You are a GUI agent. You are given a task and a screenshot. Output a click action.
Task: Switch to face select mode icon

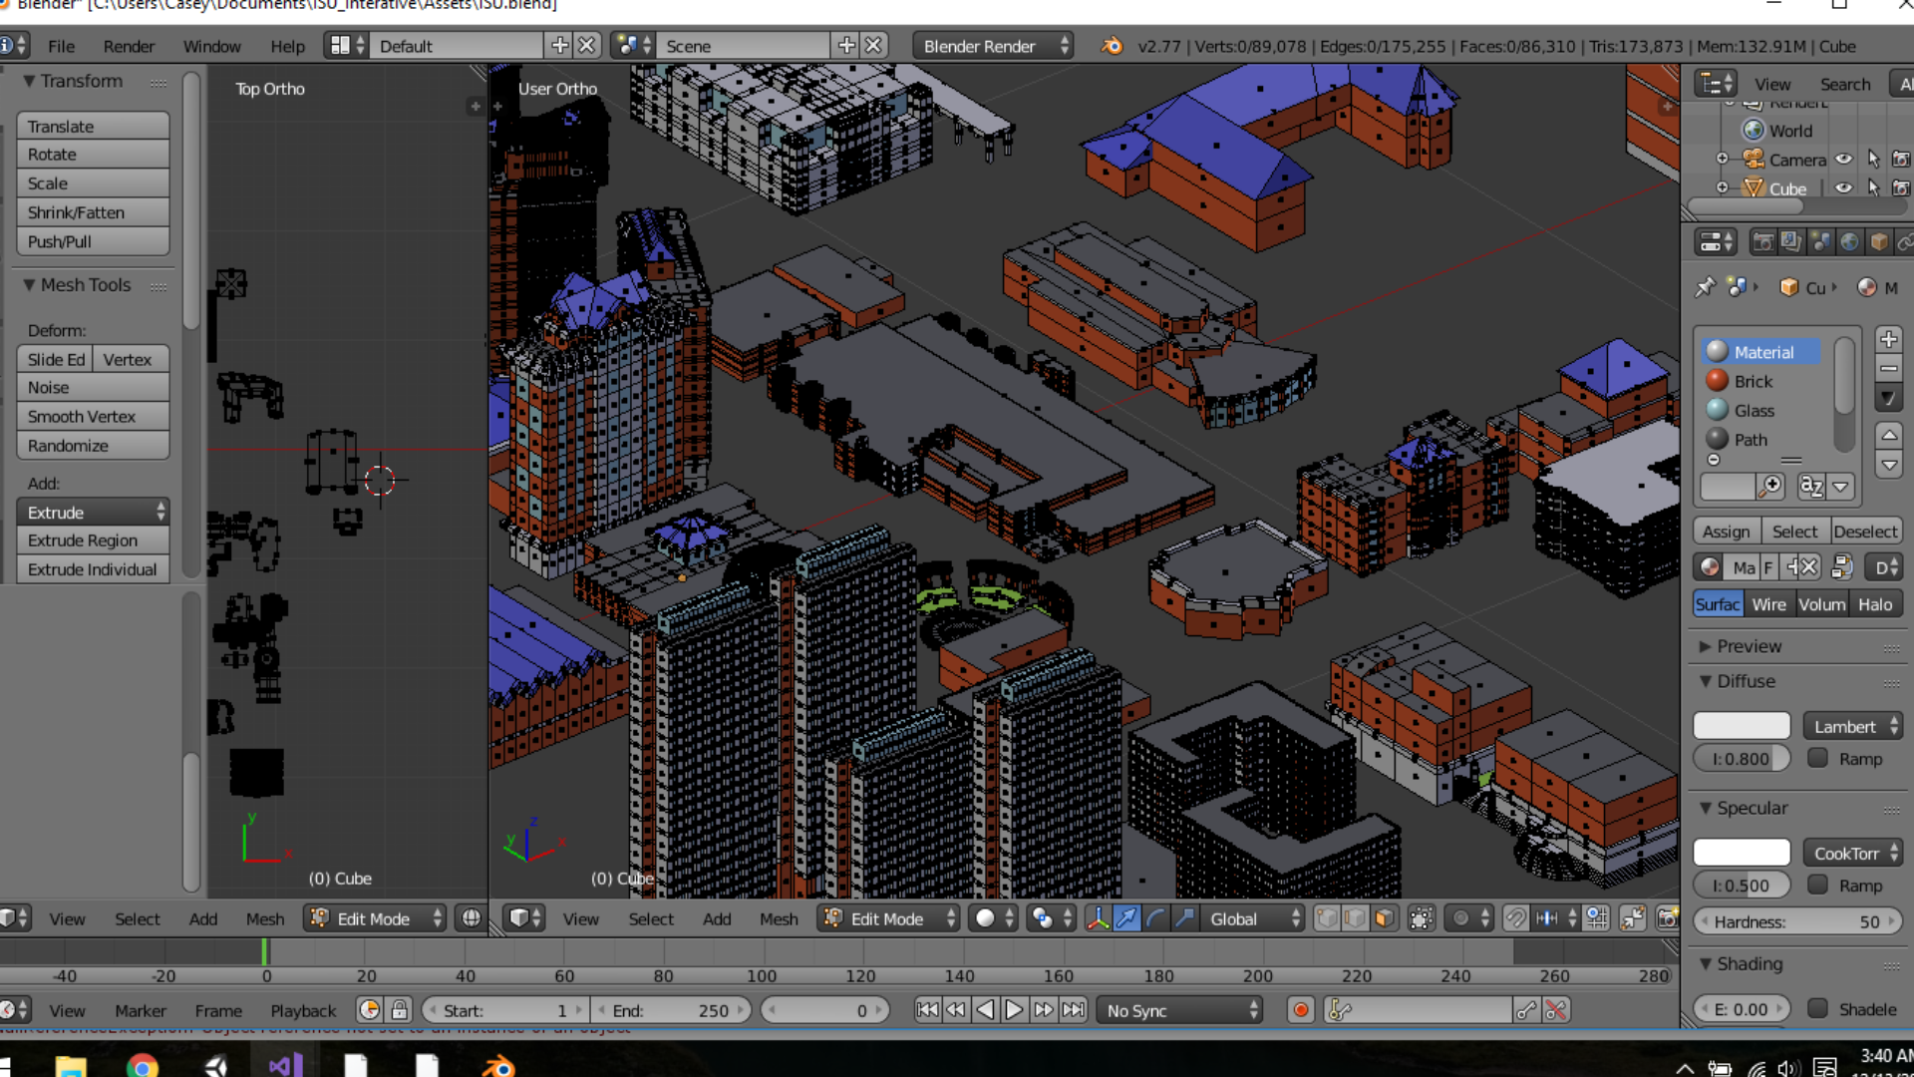click(1384, 918)
